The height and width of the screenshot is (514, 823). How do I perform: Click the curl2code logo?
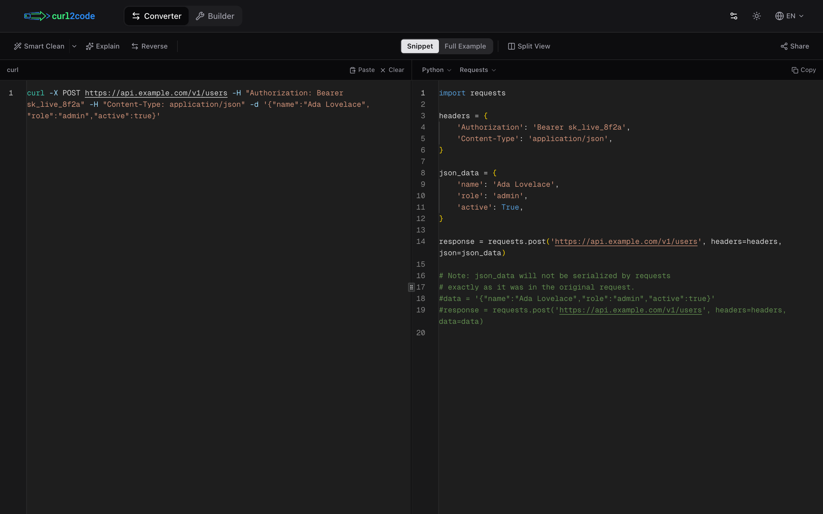point(59,16)
